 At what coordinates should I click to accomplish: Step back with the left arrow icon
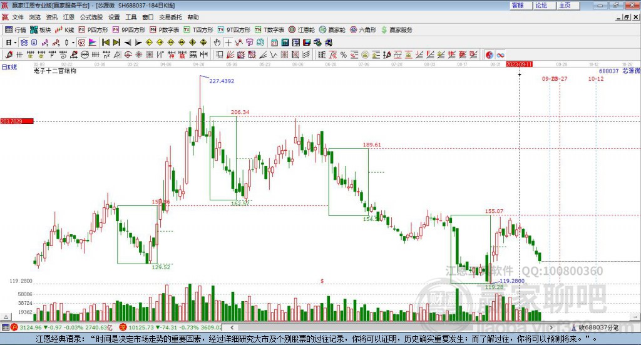click(128, 43)
